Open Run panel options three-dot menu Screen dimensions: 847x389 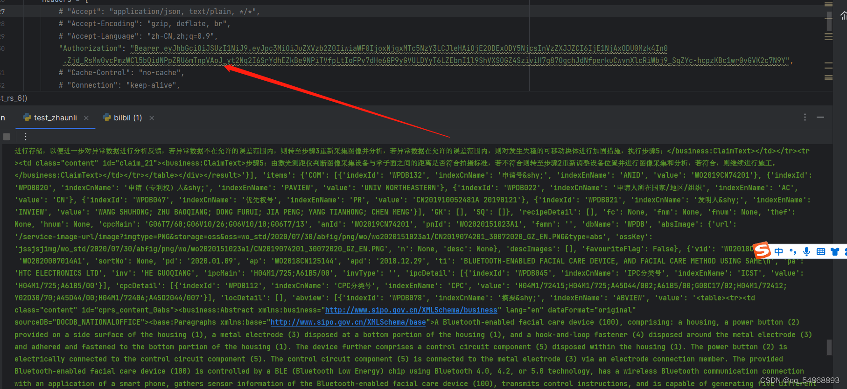click(x=805, y=117)
